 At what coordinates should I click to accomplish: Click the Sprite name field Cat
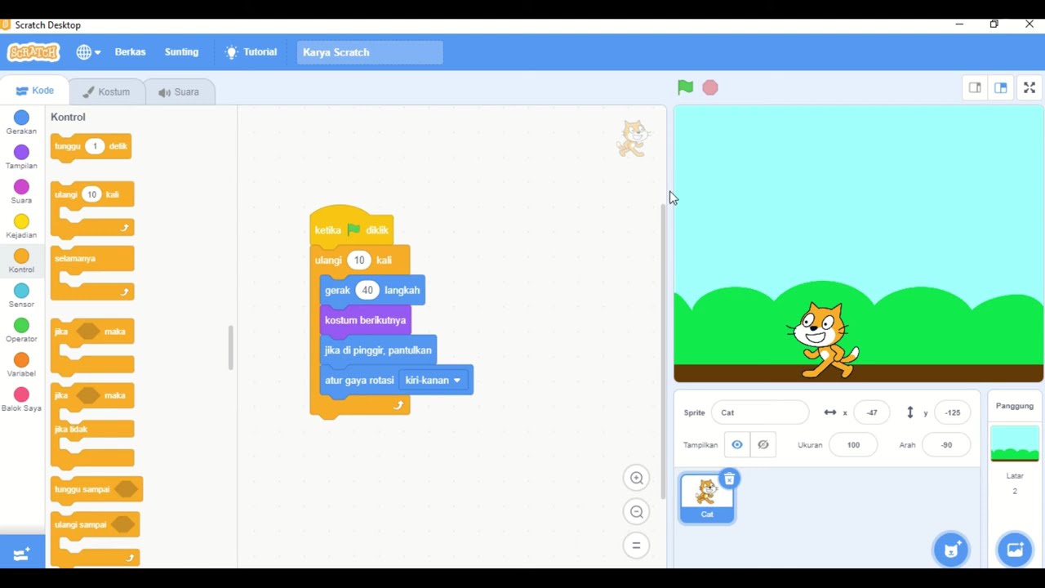click(x=760, y=412)
